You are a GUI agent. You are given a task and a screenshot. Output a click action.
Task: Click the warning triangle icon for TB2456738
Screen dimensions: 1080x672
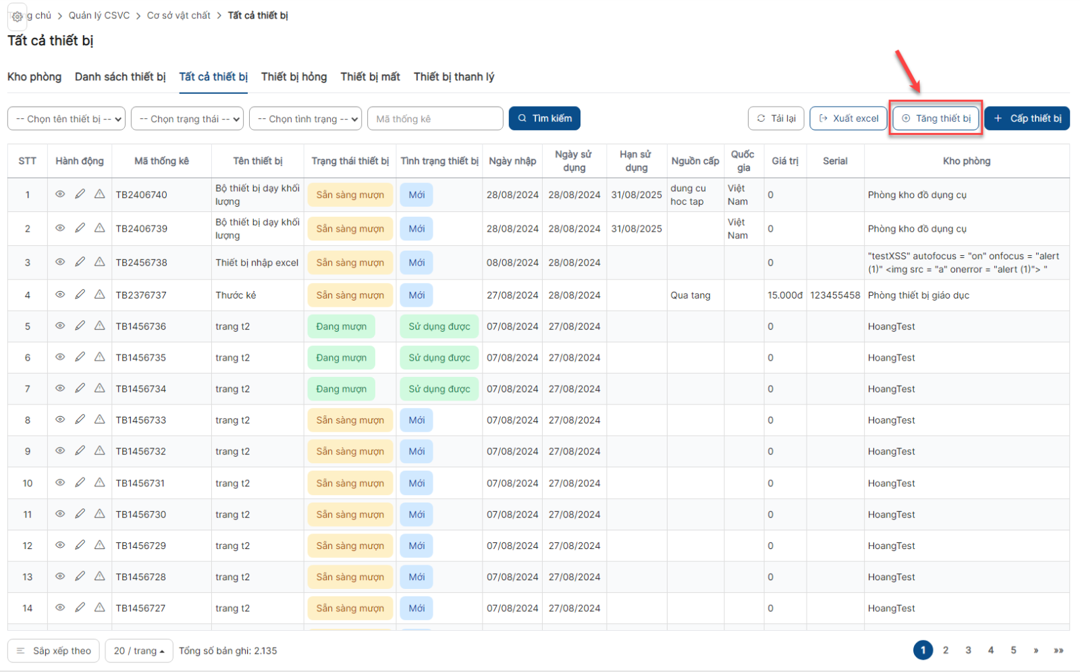(x=99, y=262)
